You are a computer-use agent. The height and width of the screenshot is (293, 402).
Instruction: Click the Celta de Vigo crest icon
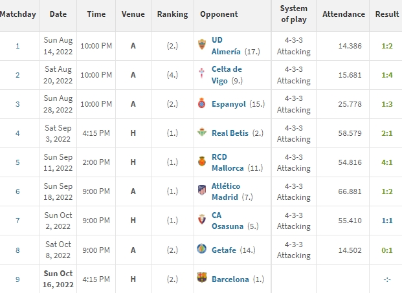[x=202, y=73]
